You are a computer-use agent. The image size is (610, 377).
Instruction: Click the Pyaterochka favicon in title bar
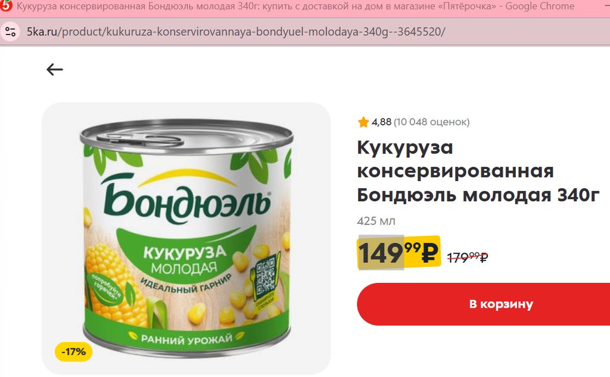(7, 6)
